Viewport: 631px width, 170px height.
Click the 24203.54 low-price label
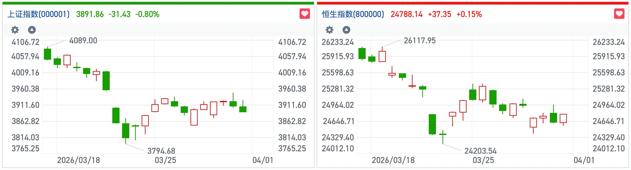click(480, 151)
